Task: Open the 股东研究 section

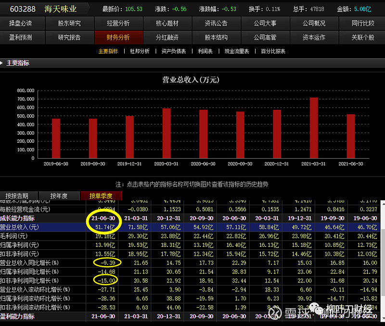Action: click(x=70, y=23)
